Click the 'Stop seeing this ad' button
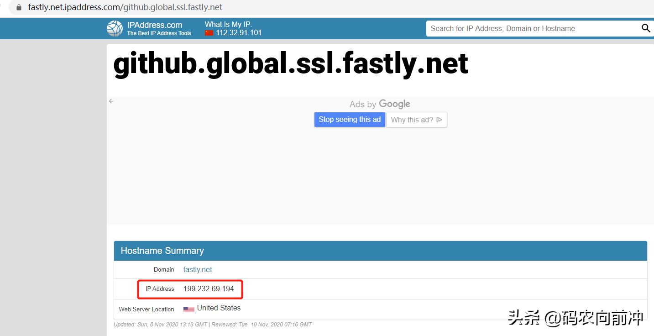This screenshot has height=336, width=654. pyautogui.click(x=350, y=120)
